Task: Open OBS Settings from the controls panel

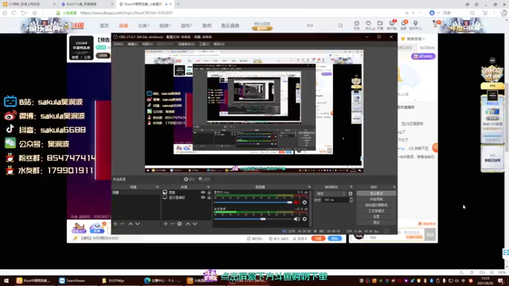Action: point(376,217)
